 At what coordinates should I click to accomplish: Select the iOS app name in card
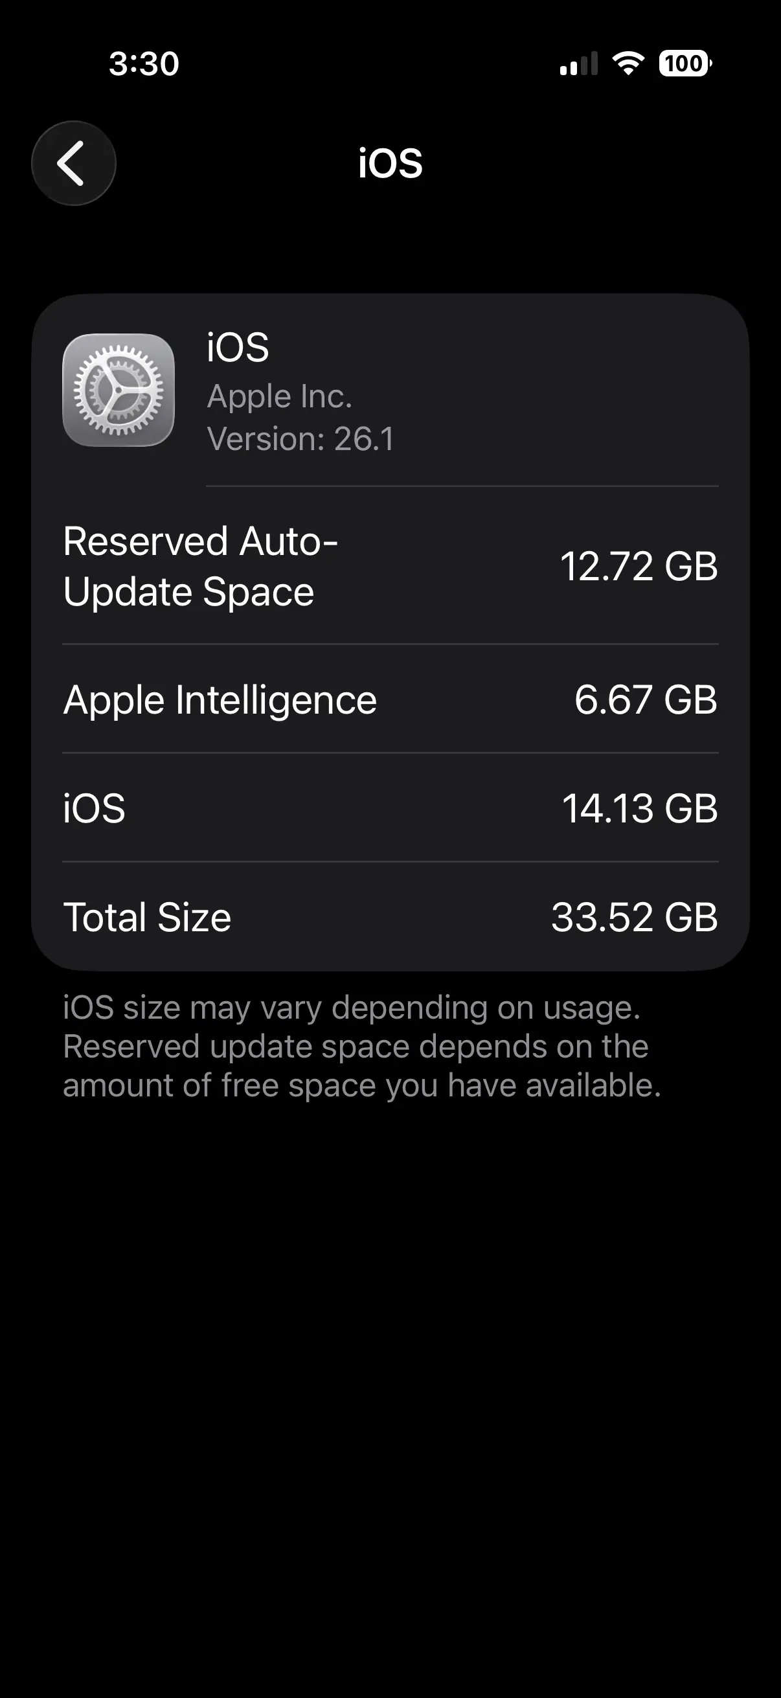238,347
